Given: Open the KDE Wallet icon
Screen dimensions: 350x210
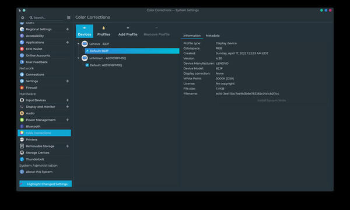Looking at the screenshot, I should 22,49.
